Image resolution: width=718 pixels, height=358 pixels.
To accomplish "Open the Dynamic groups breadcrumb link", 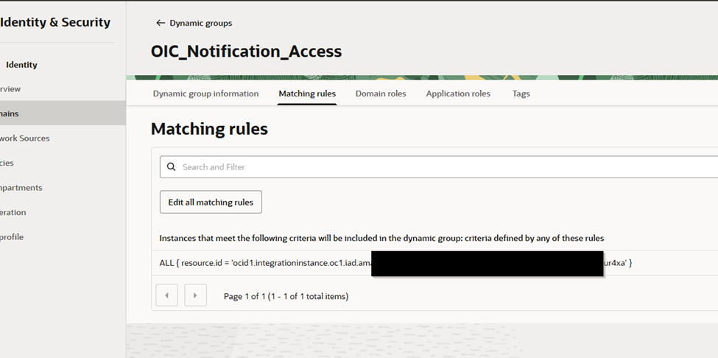I will click(201, 24).
